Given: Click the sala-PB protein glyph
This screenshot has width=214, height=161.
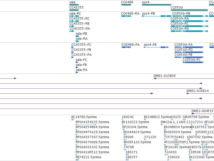Looking at the screenshot, I should coord(77,67).
